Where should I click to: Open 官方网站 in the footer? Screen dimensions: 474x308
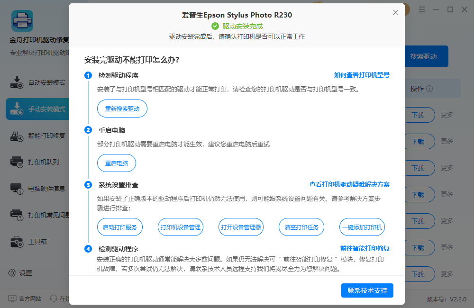pyautogui.click(x=25, y=299)
